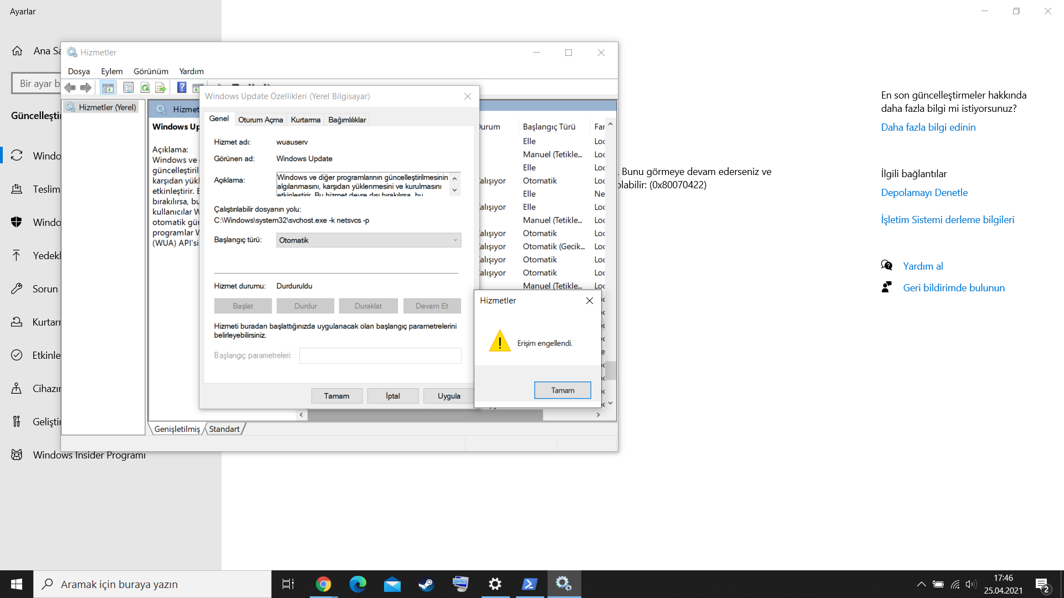This screenshot has height=598, width=1064.
Task: Click the Show/Hide Console Tree icon
Action: click(108, 87)
